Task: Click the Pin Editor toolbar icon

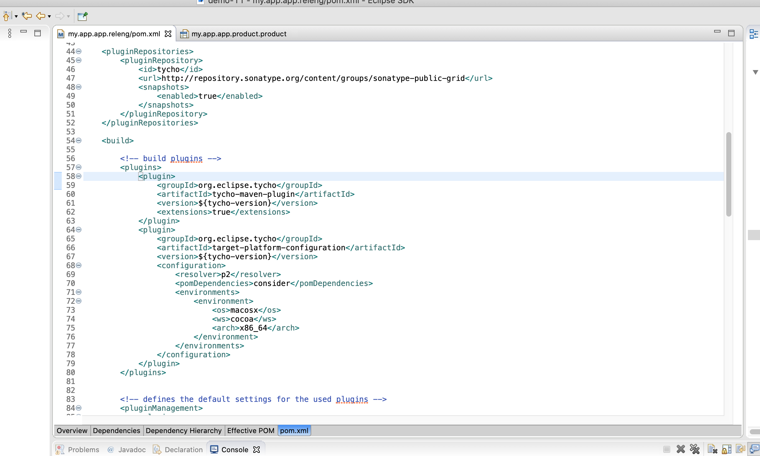Action: (x=82, y=16)
